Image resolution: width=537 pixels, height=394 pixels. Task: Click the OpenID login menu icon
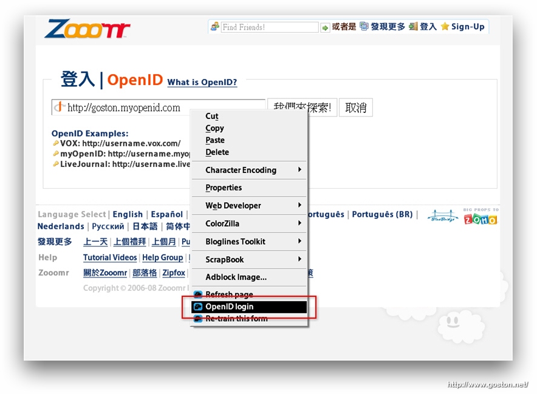tap(198, 307)
